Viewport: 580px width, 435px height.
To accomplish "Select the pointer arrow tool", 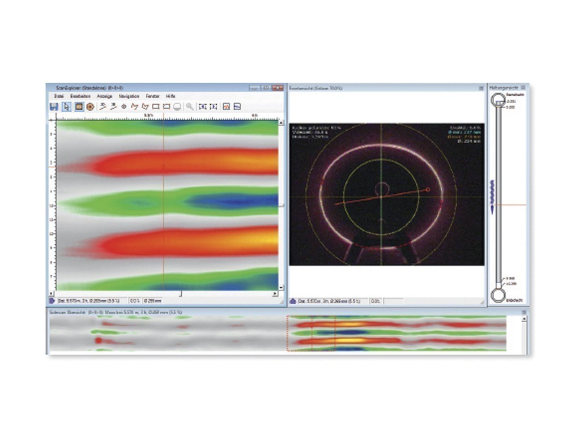I will coord(66,107).
